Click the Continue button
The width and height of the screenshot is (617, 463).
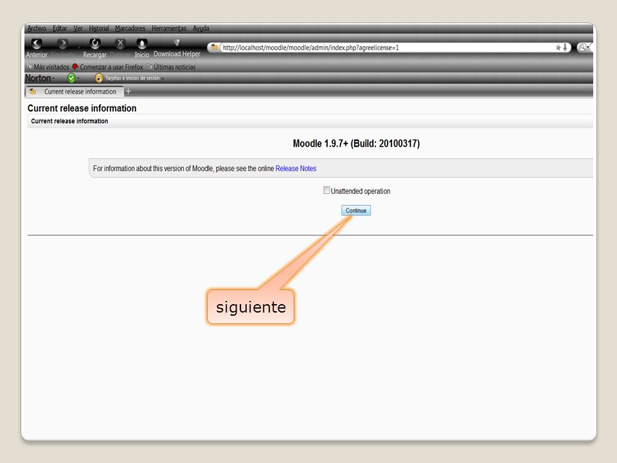pos(356,211)
